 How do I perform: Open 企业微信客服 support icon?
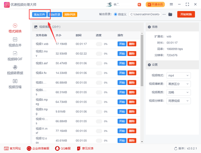[x=29, y=149]
